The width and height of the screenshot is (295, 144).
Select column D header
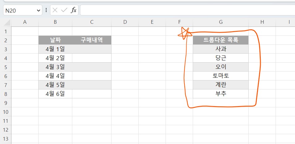125,22
